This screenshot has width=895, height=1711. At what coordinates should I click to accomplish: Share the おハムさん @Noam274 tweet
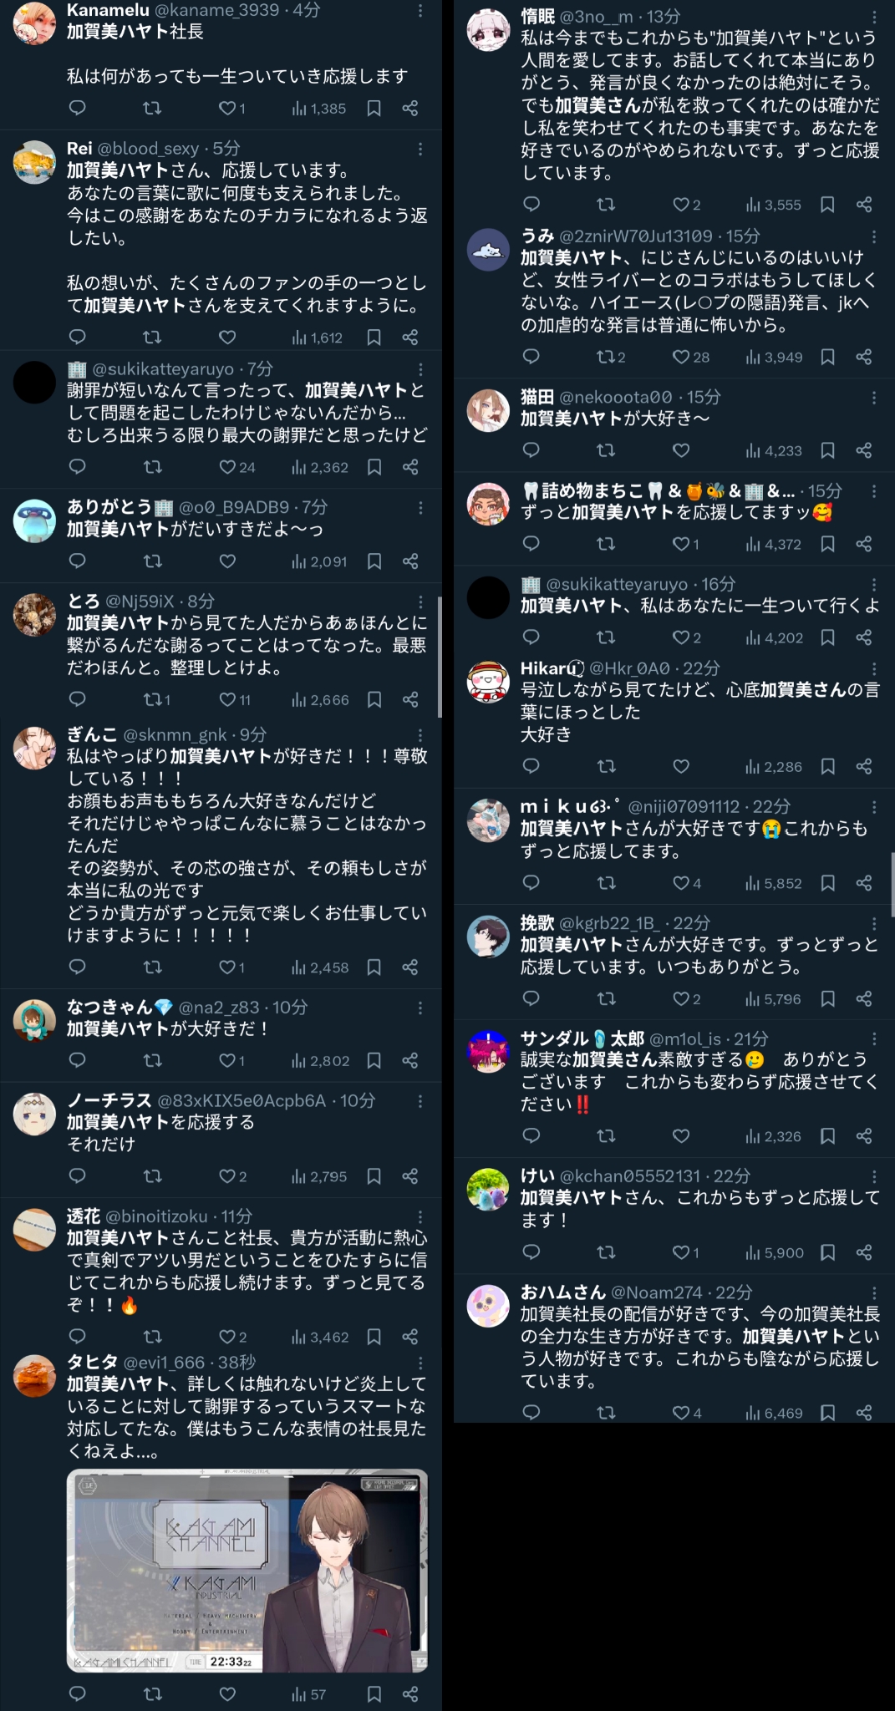pyautogui.click(x=864, y=1413)
